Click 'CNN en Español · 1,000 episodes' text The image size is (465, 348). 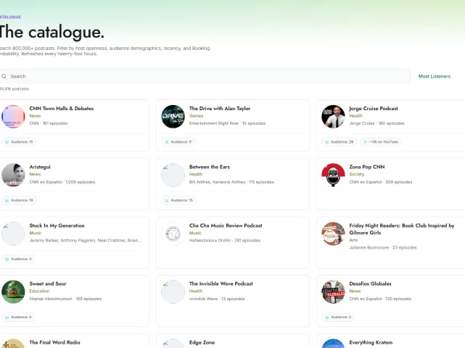pos(62,182)
